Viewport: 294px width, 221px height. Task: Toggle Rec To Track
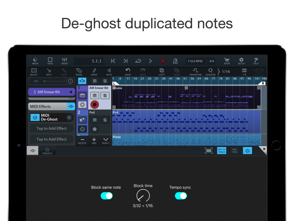[222, 150]
